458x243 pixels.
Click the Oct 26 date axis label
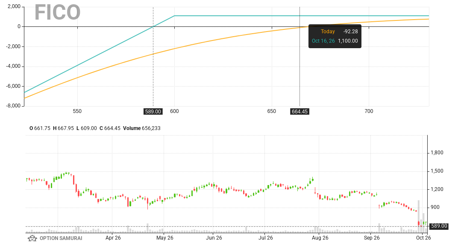tap(423, 238)
